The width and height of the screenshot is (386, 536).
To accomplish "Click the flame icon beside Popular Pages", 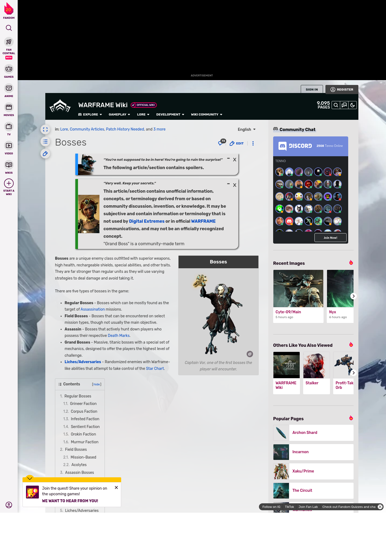I will 351,418.
